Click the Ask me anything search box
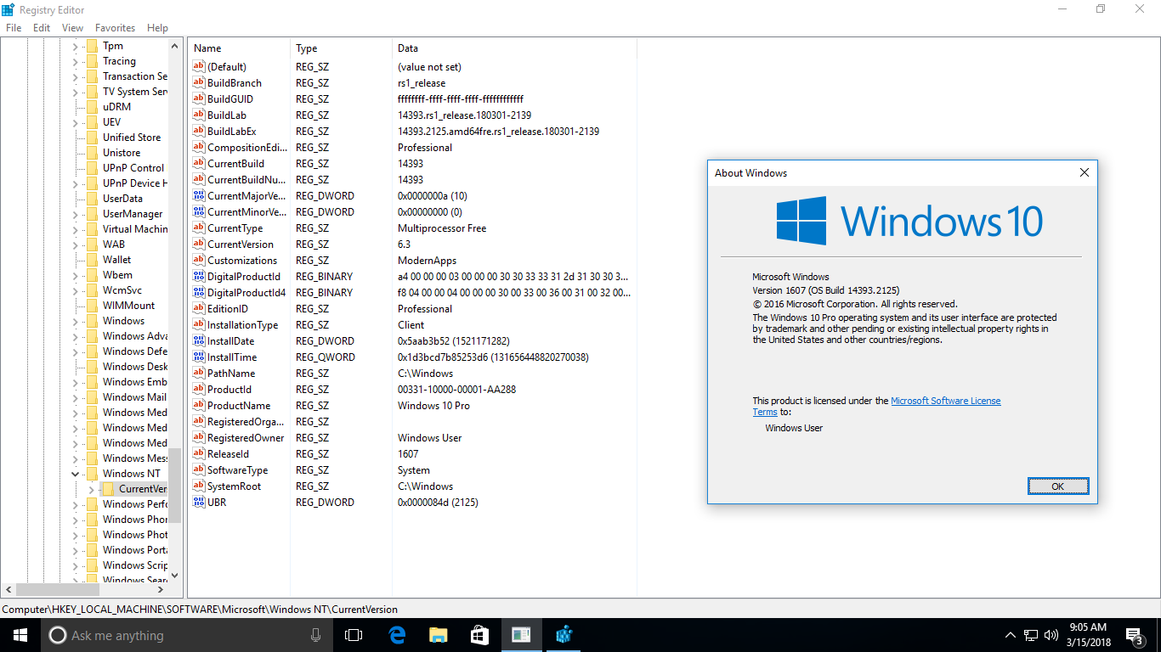This screenshot has height=652, width=1161. tap(187, 635)
